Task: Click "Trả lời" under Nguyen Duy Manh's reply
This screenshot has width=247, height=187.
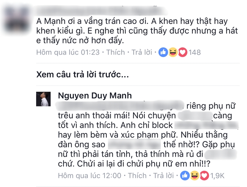Action: (x=163, y=176)
